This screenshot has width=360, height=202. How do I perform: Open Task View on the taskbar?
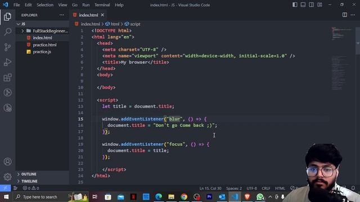(x=95, y=197)
